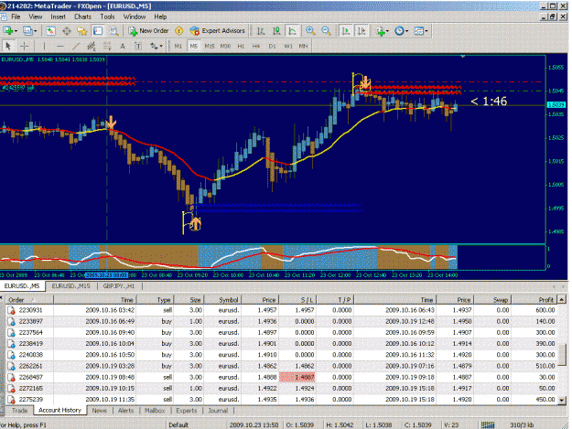The width and height of the screenshot is (572, 429).
Task: Open the Experts terminal tab
Action: pos(187,411)
